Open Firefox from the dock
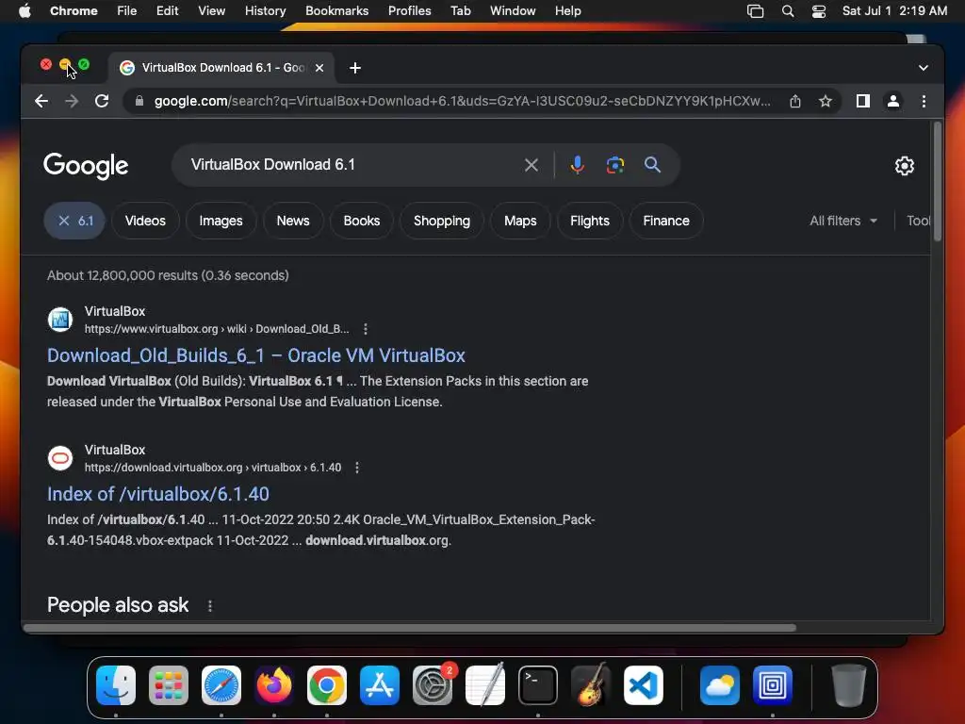The height and width of the screenshot is (724, 965). [x=274, y=685]
